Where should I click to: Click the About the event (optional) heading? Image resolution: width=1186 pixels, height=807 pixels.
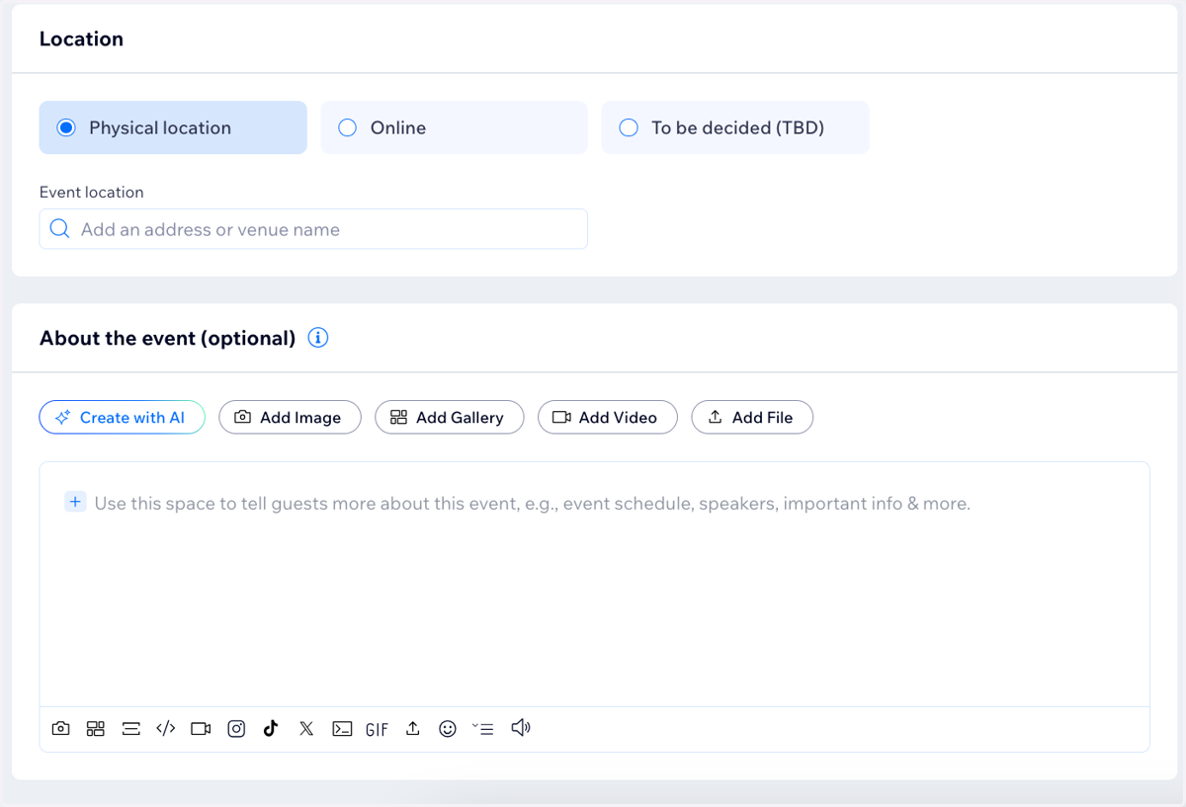click(x=168, y=338)
